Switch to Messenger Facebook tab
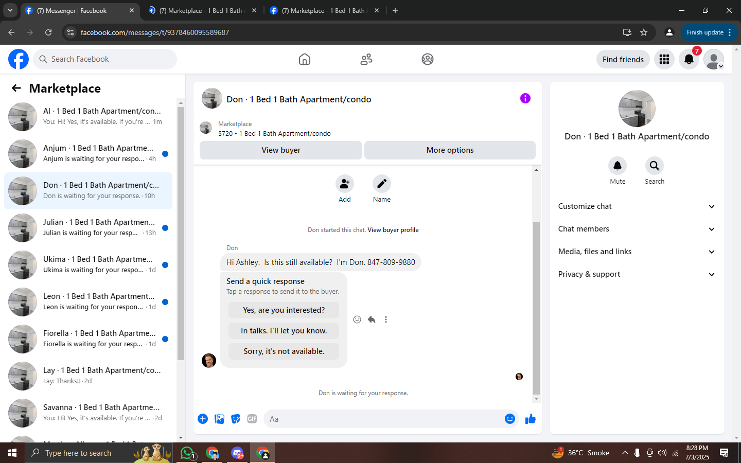This screenshot has width=741, height=463. (x=80, y=10)
